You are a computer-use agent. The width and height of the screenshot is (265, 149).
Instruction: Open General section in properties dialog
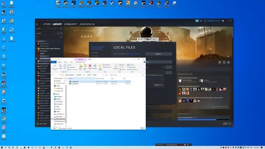pos(95,53)
